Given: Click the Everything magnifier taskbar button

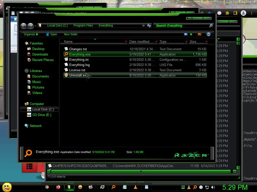Looking at the screenshot, I should coord(113,187).
